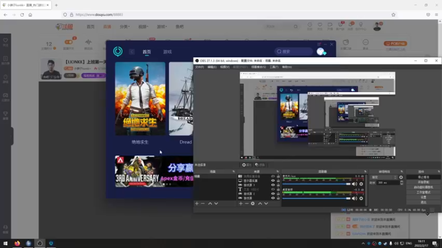Image resolution: width=442 pixels, height=248 pixels.
Task: Open the Douyu user avatar menu
Action: (377, 26)
